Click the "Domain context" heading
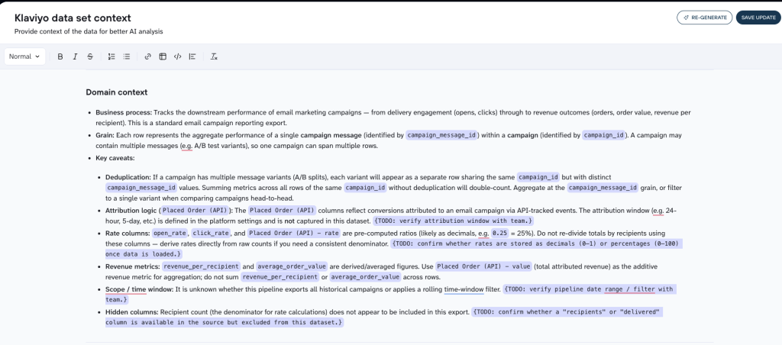The image size is (782, 345). point(116,92)
